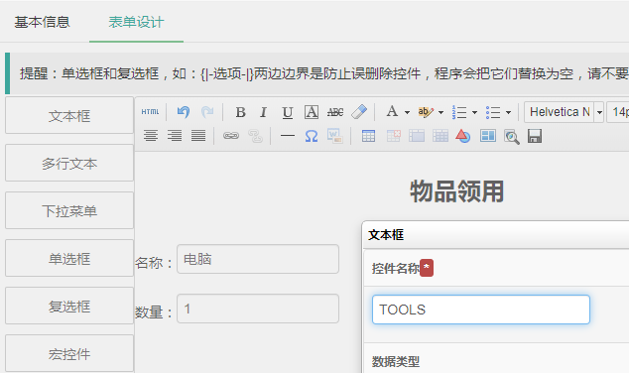Apply italic formatting

click(264, 112)
